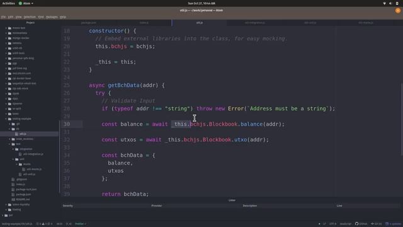This screenshot has height=227, width=403.
Task: Click the Description column header
Action: pyautogui.click(x=250, y=206)
